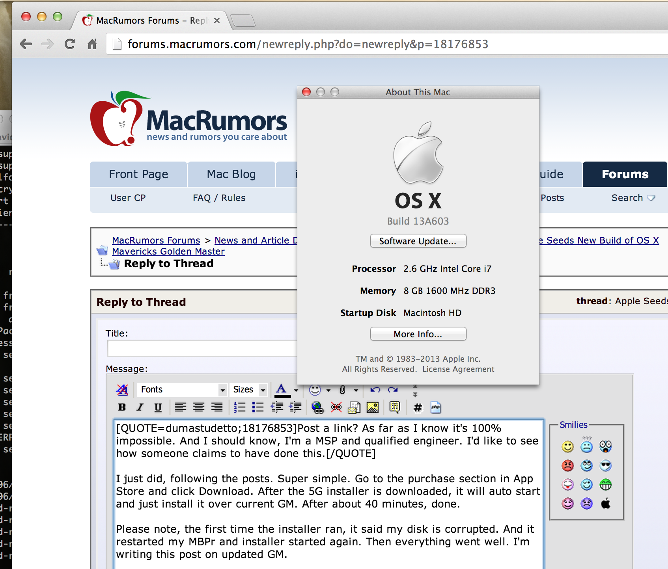This screenshot has height=569, width=668.
Task: Toggle underline formatting in editor toolbar
Action: click(x=158, y=407)
